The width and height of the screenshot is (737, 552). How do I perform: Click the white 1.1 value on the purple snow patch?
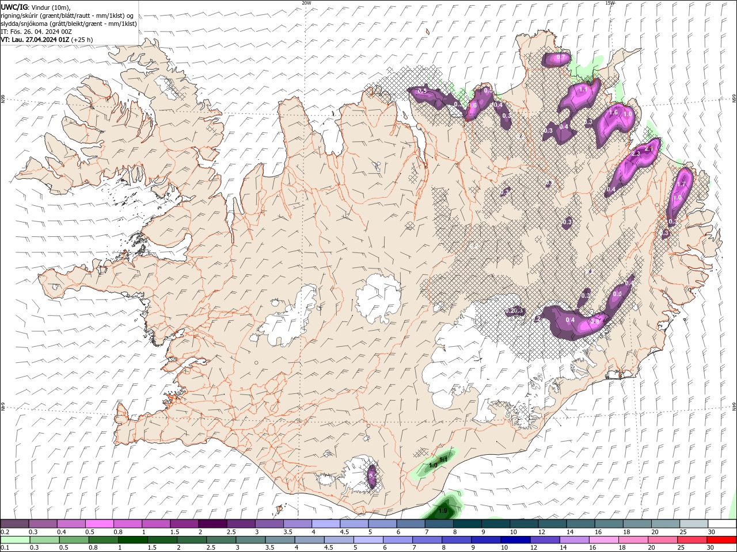click(x=583, y=90)
